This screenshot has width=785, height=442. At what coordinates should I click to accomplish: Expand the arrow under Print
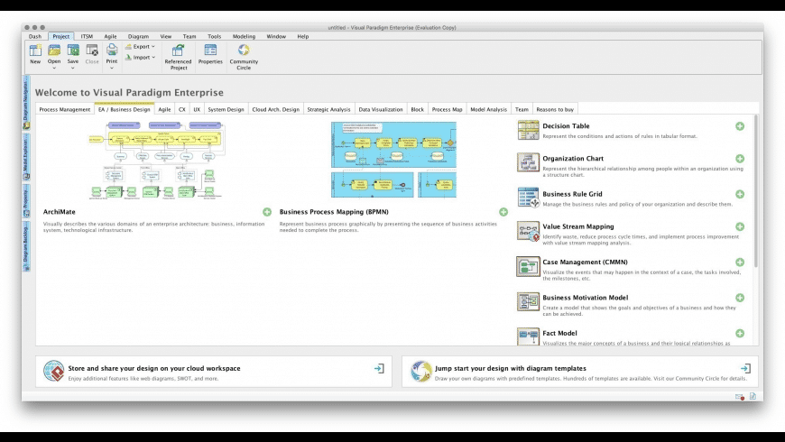point(112,69)
